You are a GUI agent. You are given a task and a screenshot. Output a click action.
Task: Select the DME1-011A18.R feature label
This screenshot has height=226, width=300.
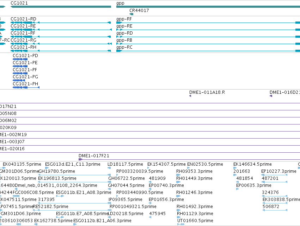(x=207, y=92)
